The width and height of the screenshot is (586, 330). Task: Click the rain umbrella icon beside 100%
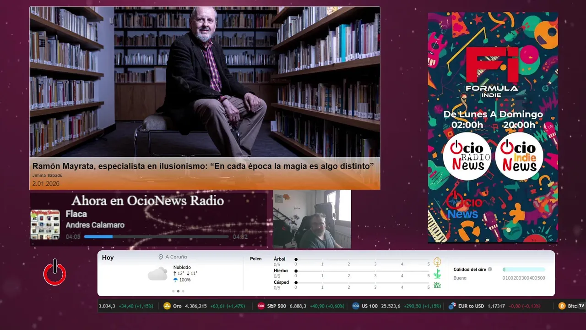click(175, 280)
